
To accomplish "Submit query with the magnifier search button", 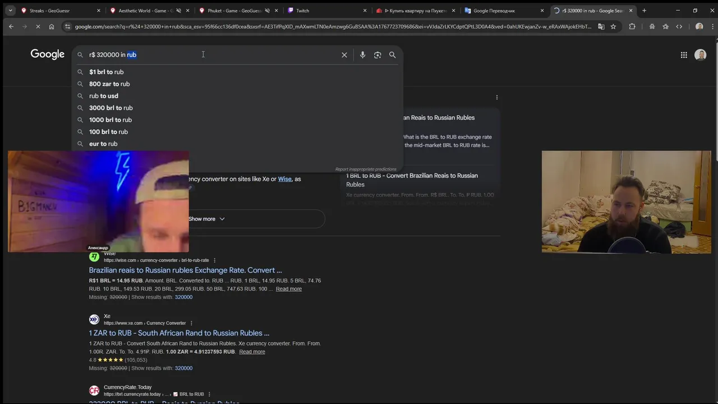I will click(393, 55).
